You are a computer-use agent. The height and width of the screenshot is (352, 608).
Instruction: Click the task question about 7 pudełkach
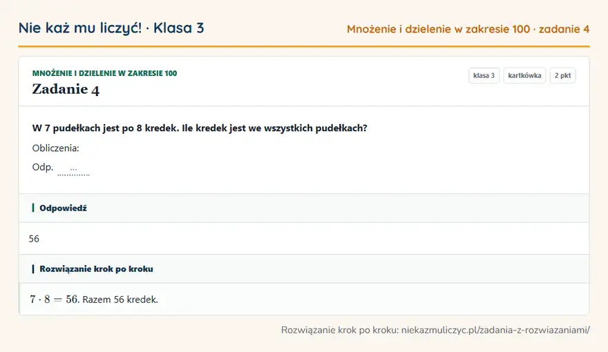click(x=200, y=128)
